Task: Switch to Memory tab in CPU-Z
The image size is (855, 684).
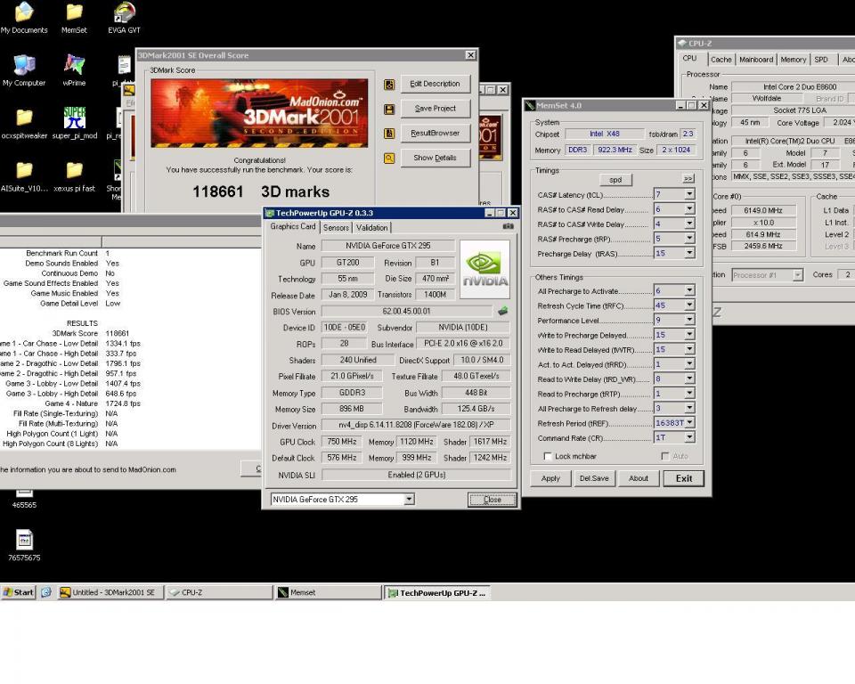Action: [x=793, y=60]
